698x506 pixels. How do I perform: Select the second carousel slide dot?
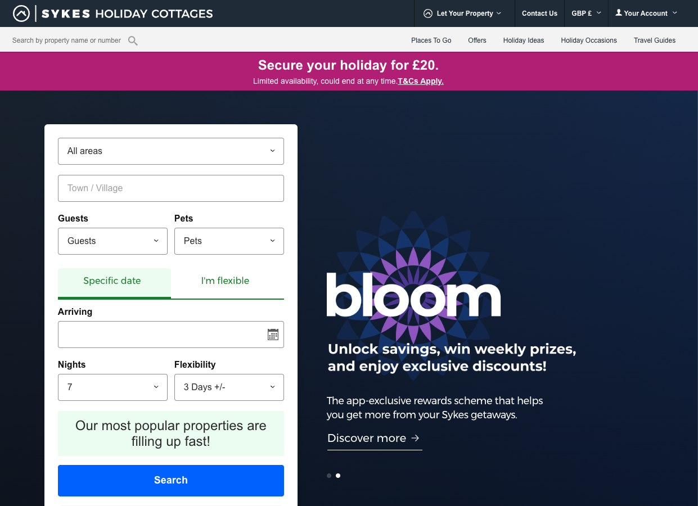[x=338, y=476]
